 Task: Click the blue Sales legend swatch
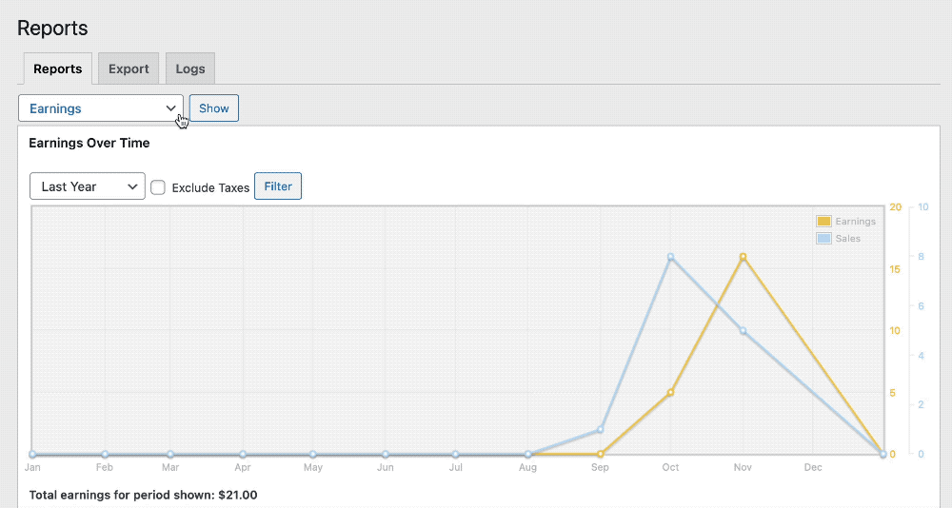coord(823,238)
